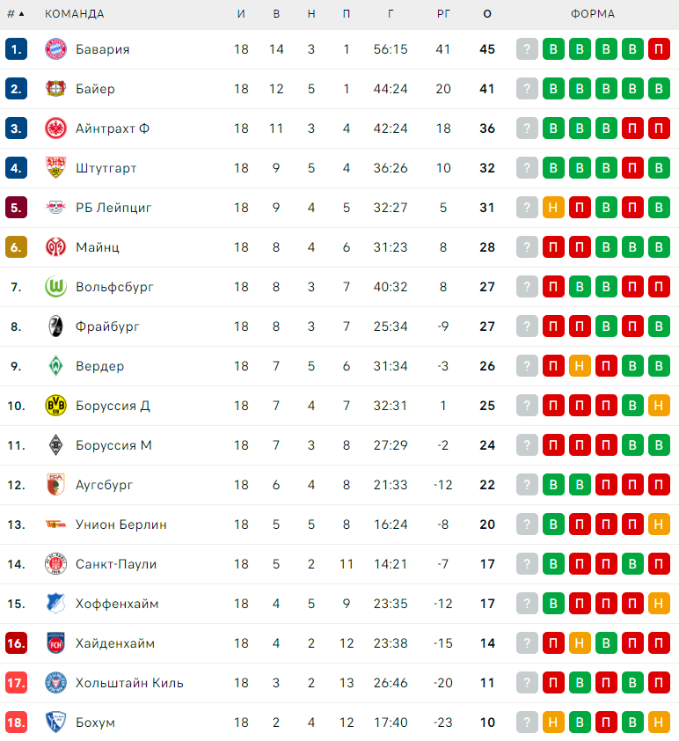Click the Хоффенхайм club logo
The image size is (679, 741).
tap(55, 604)
